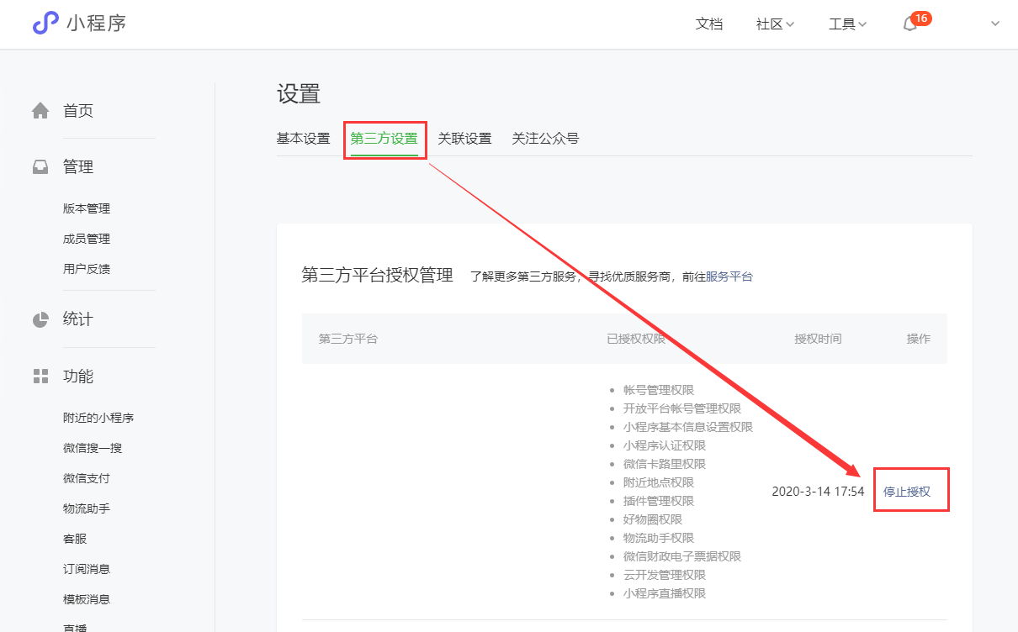The height and width of the screenshot is (632, 1018).
Task: Click the 16 notification badge
Action: coord(921,18)
